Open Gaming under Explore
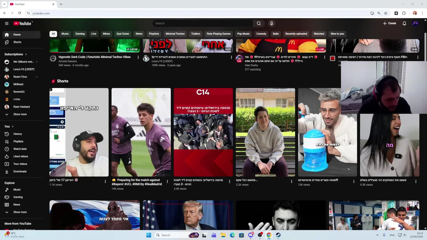 pos(21,197)
